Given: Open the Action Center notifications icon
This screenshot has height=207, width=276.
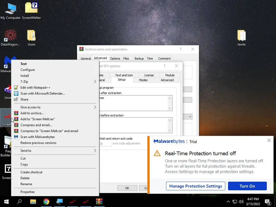Looking at the screenshot, I should pyautogui.click(x=267, y=202).
